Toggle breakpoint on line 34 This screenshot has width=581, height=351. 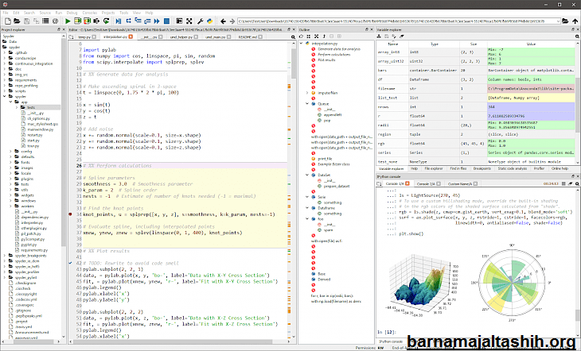pyautogui.click(x=70, y=214)
